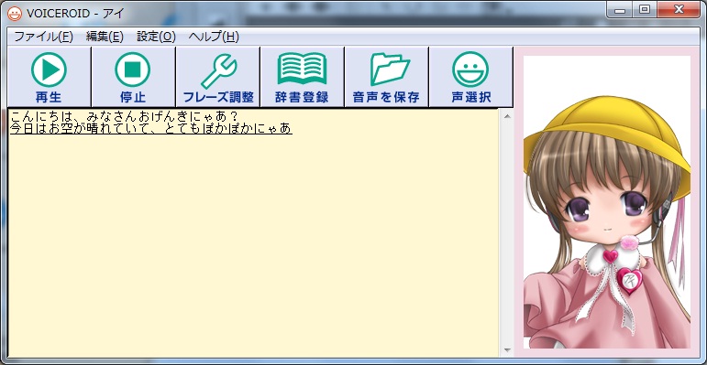Open the ファイル(F) menu
Screen dimensions: 707x365
43,37
